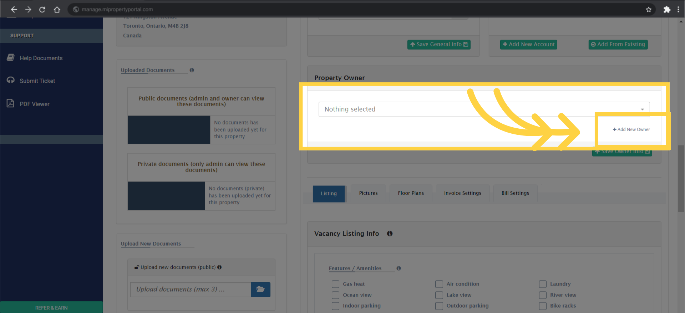Check the Indoor parking checkbox
Viewport: 685px width, 313px height.
[335, 306]
